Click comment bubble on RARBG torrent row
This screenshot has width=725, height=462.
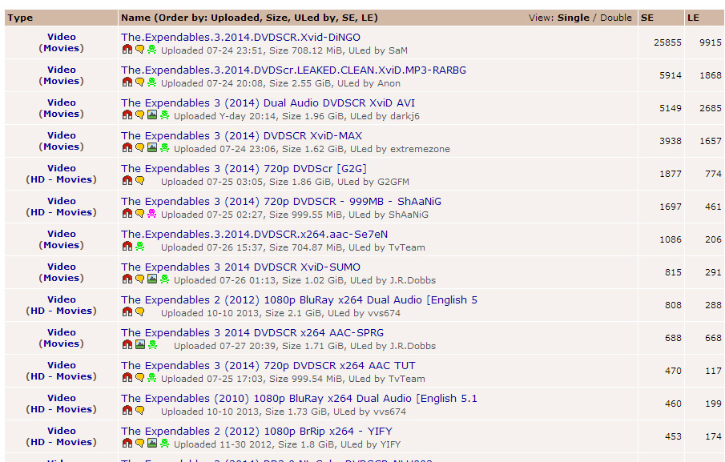[139, 82]
